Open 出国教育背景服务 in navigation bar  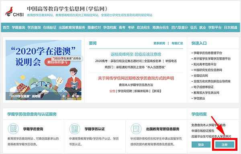(x=72, y=27)
